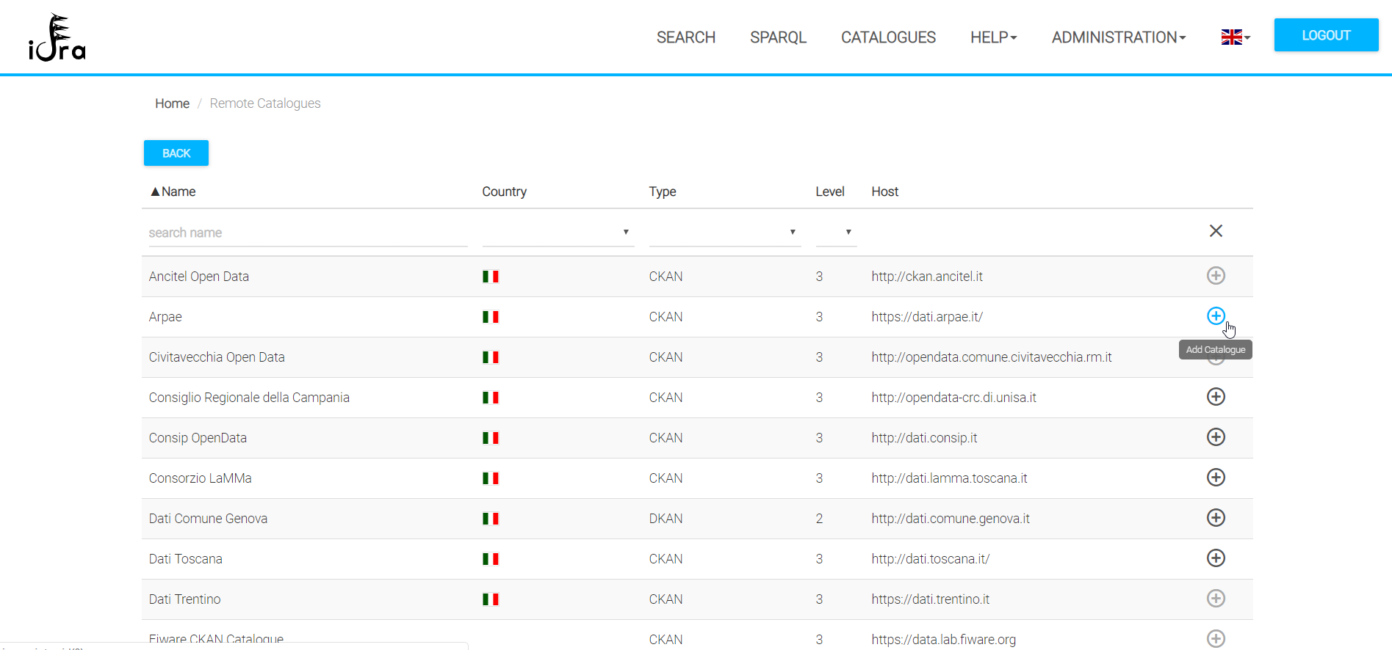The width and height of the screenshot is (1392, 650).
Task: Open the SPARQL page
Action: pos(778,37)
